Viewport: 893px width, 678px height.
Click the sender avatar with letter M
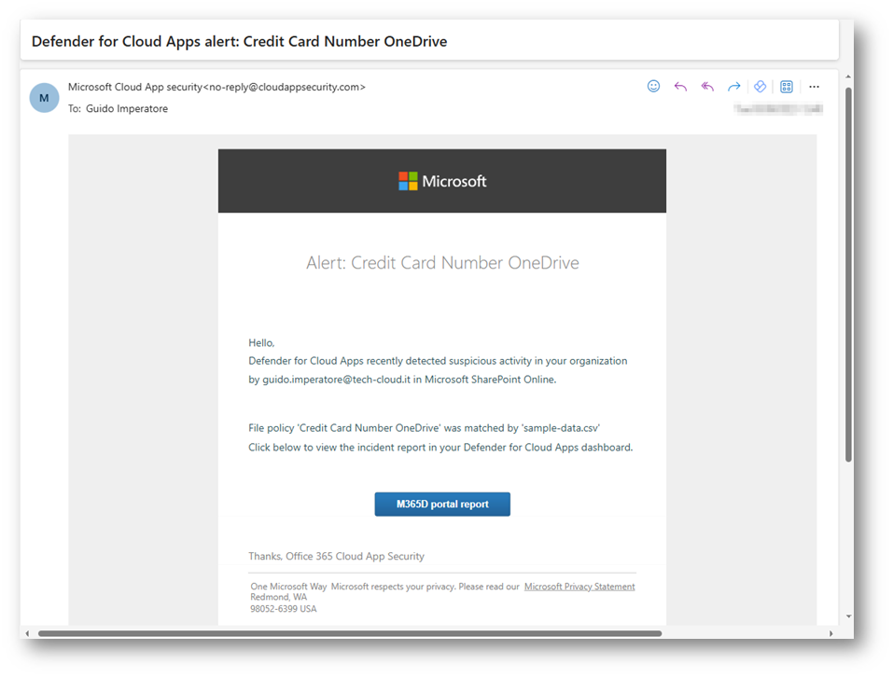[x=44, y=98]
